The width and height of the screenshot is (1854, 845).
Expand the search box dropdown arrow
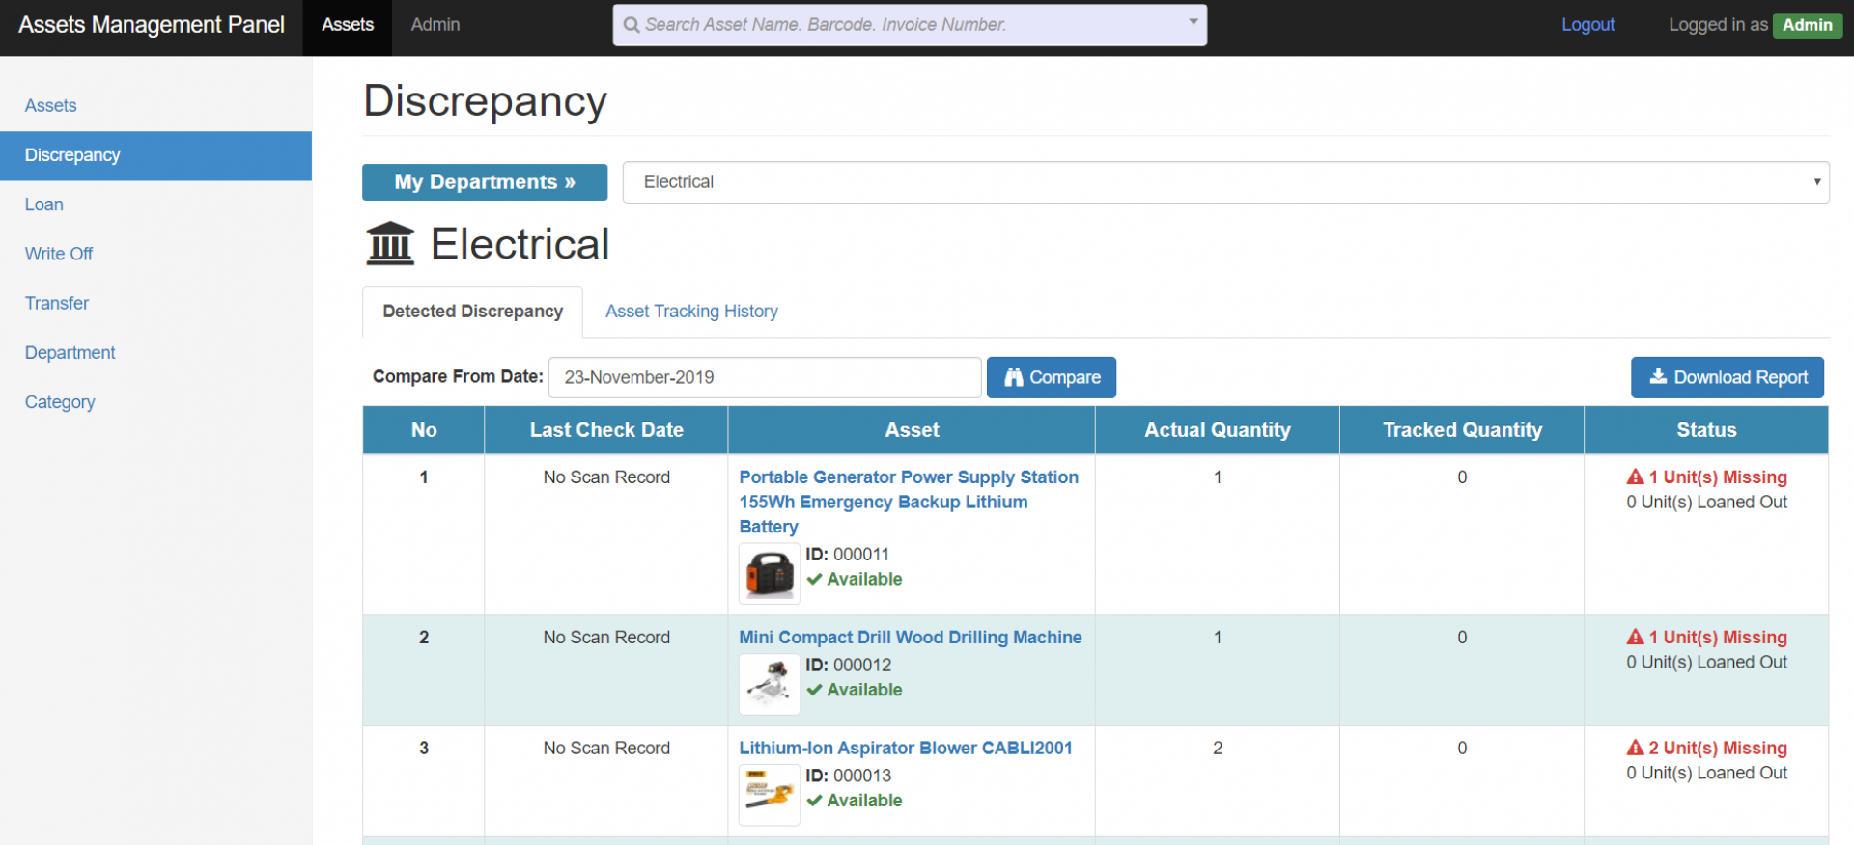(1194, 21)
